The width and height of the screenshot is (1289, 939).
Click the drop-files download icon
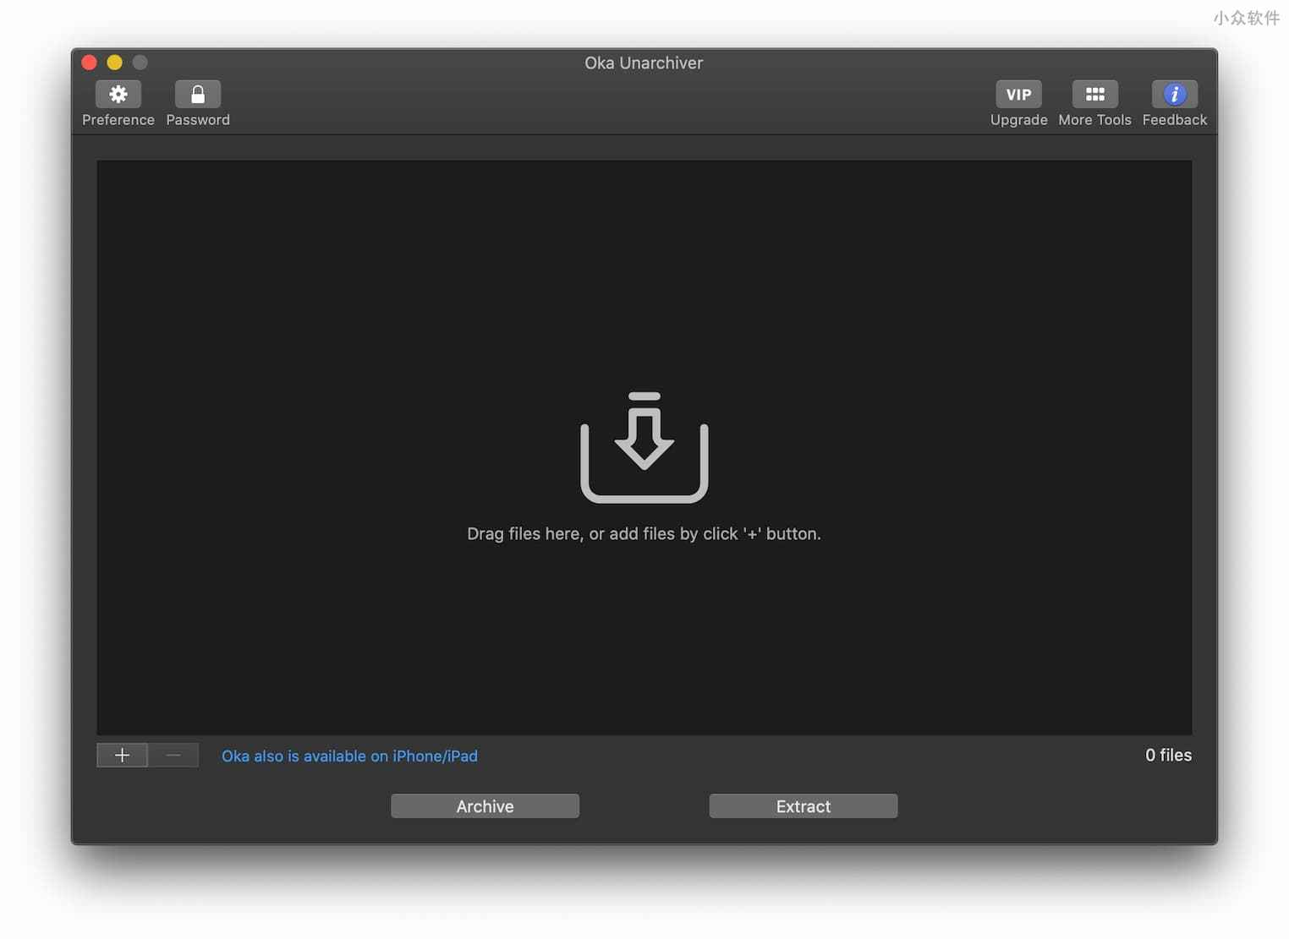click(x=644, y=447)
